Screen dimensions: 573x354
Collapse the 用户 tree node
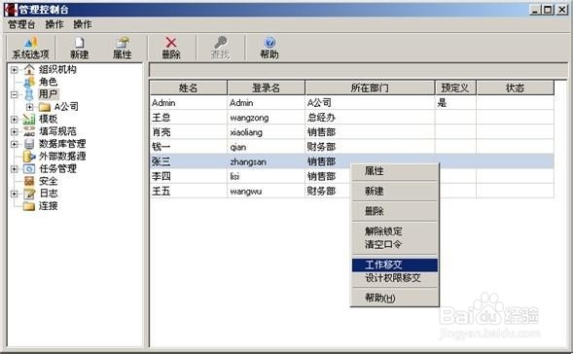click(x=14, y=94)
